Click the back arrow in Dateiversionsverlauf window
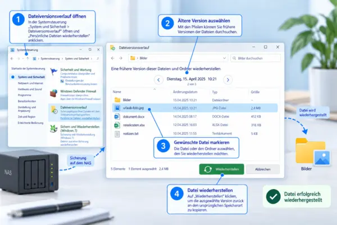This screenshot has width=337, height=225. tap(113, 58)
